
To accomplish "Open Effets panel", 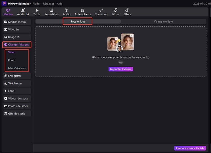I will click(x=127, y=12).
